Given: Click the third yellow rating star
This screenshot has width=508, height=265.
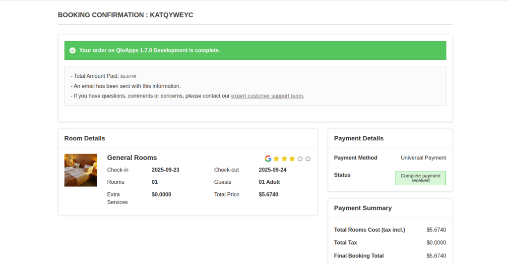Looking at the screenshot, I should (292, 159).
